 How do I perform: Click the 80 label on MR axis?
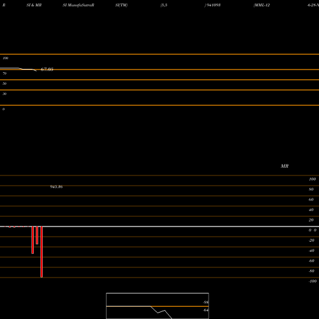[x=311, y=189]
